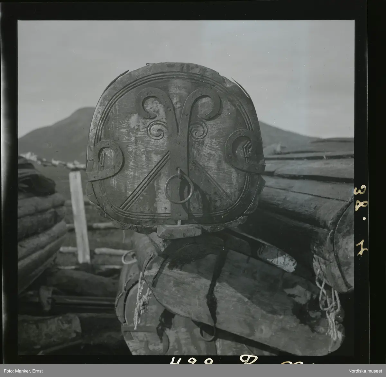This screenshot has height=377, width=386.
Task: Click the handwritten '38.7' in the right margin
Action: (361, 219)
